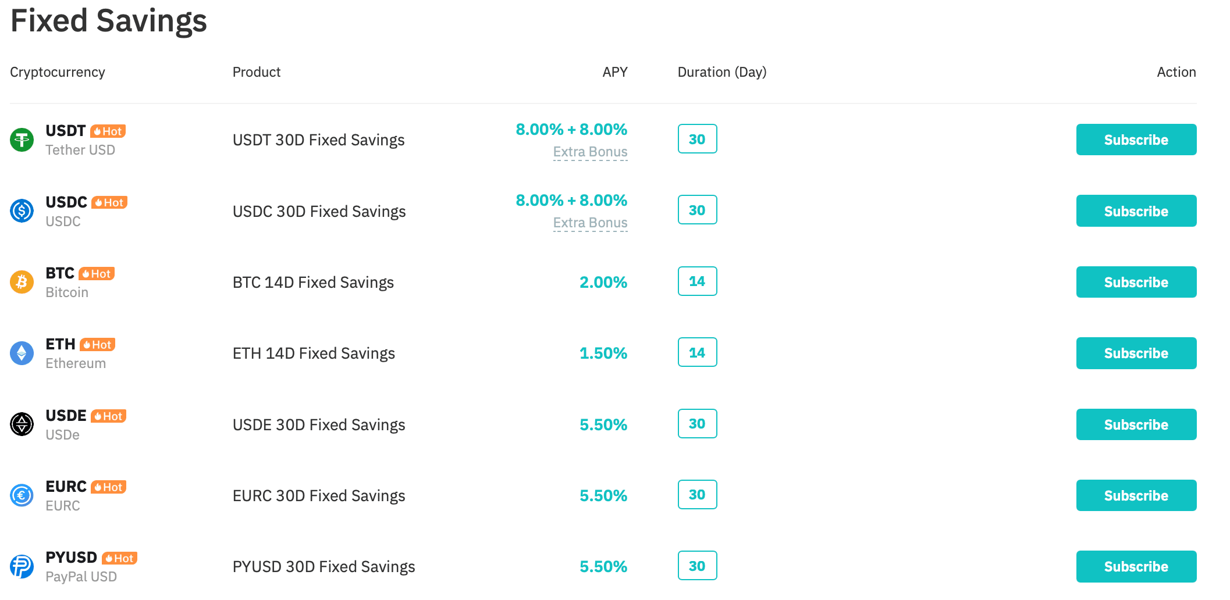
Task: Subscribe to USDT 30D Fixed Savings
Action: click(x=1136, y=140)
